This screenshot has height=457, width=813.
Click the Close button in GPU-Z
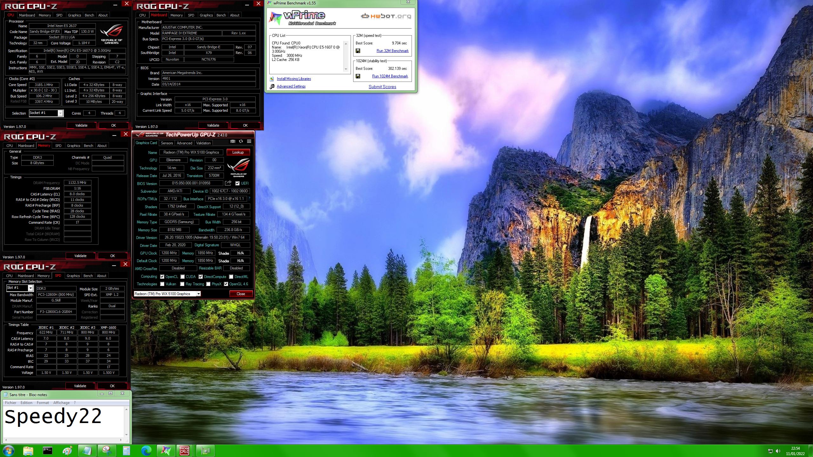click(x=241, y=294)
